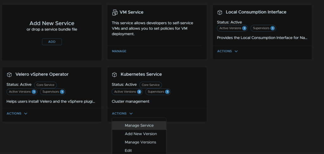Image resolution: width=324 pixels, height=154 pixels.
Task: Choose Manage Service from the actions menu
Action: click(x=139, y=126)
